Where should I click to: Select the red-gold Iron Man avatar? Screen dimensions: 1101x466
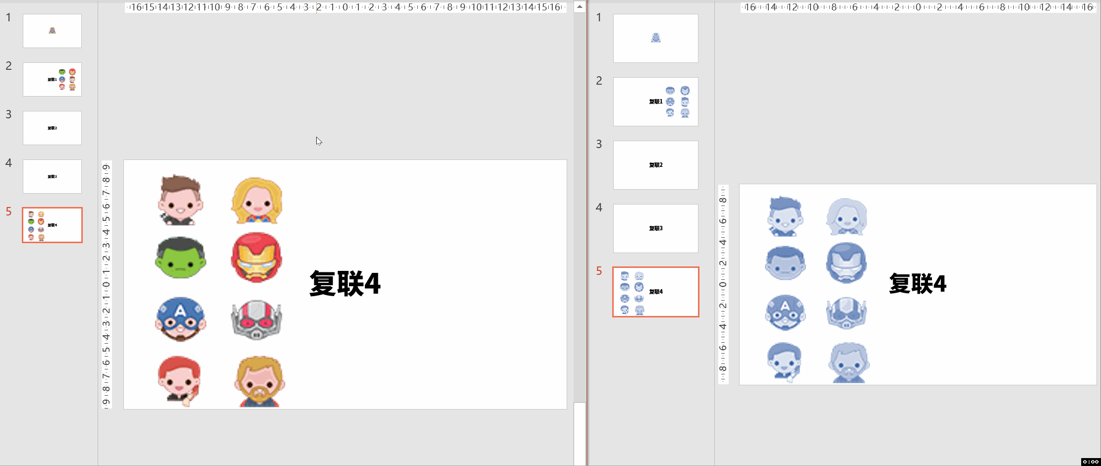coord(256,258)
